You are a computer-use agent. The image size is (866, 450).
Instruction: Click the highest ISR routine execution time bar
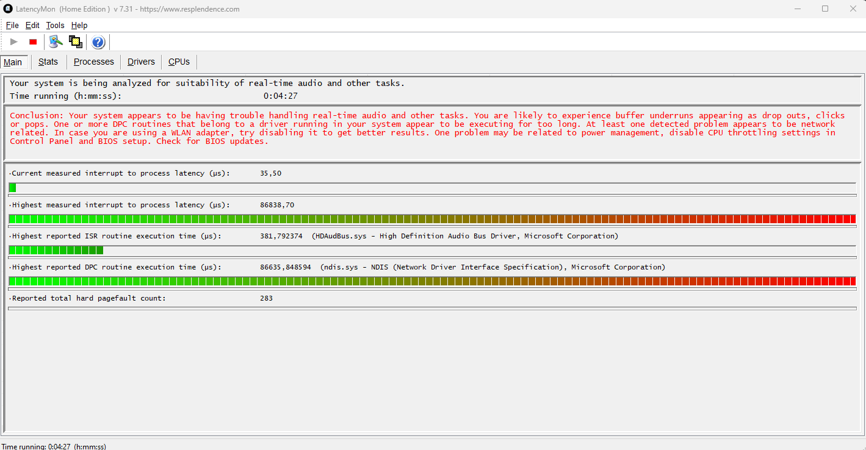pyautogui.click(x=432, y=250)
